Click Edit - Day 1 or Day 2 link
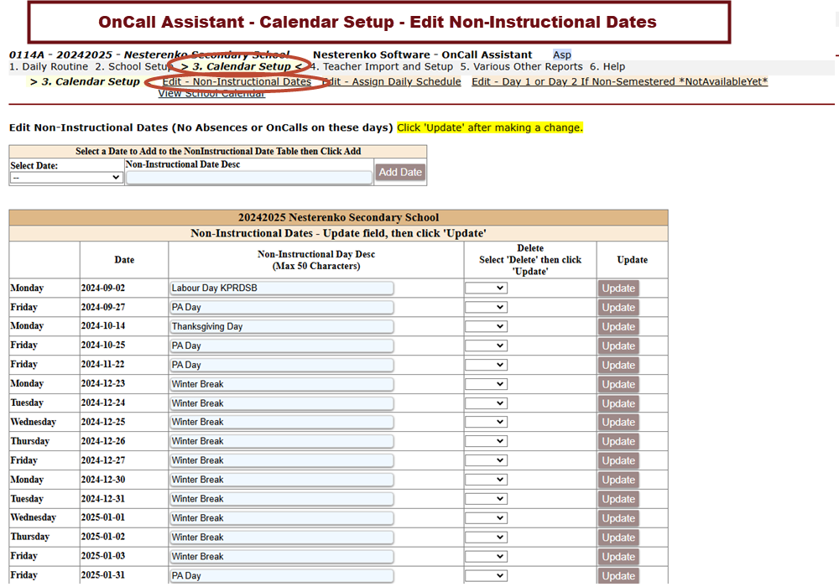 (x=619, y=82)
